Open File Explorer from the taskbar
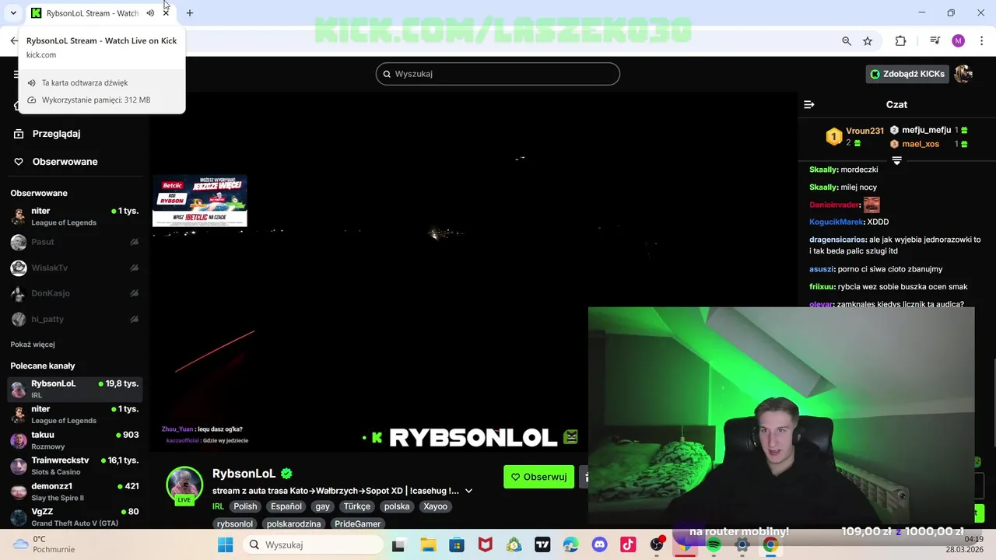Image resolution: width=996 pixels, height=560 pixels. tap(428, 544)
